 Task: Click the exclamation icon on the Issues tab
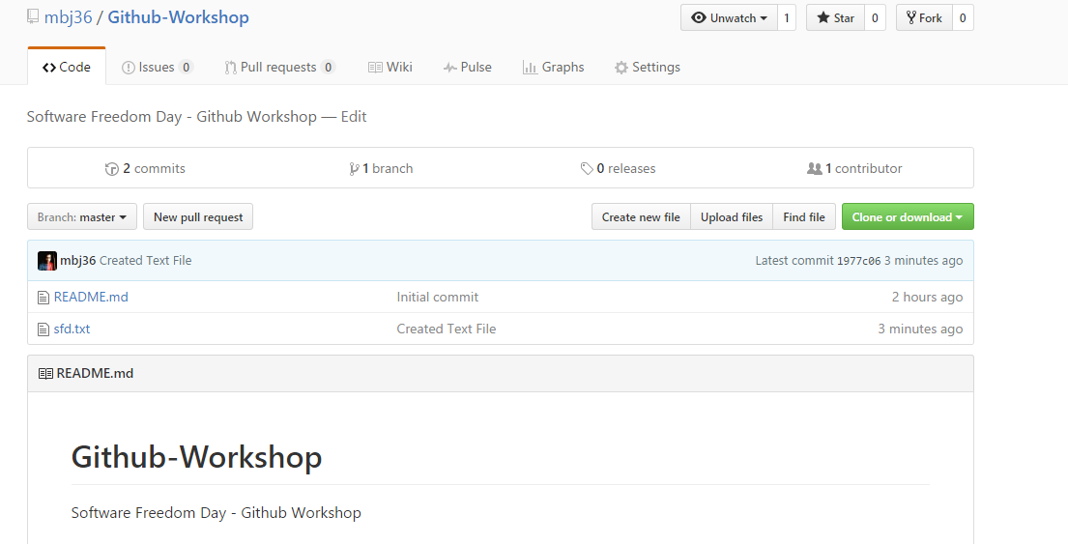[x=128, y=68]
